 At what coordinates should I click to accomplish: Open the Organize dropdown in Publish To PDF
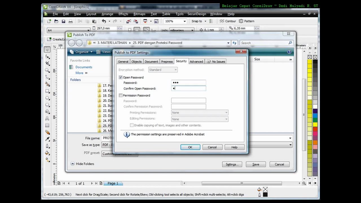81,52
